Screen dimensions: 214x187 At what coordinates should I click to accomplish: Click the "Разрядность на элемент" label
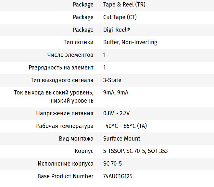(x=61, y=68)
